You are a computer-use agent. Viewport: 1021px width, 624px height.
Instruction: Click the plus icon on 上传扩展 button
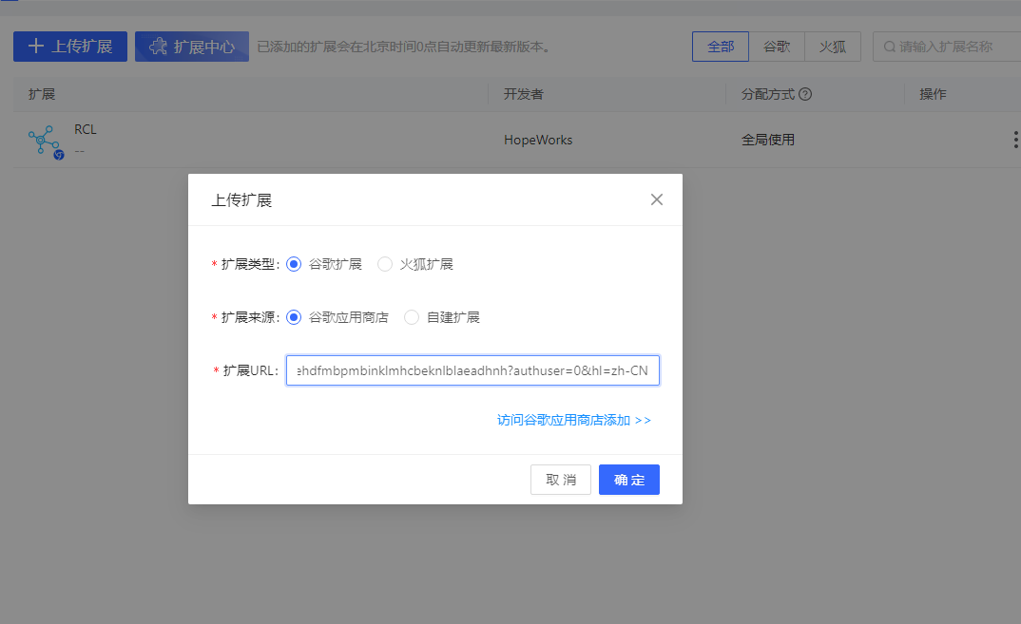36,47
